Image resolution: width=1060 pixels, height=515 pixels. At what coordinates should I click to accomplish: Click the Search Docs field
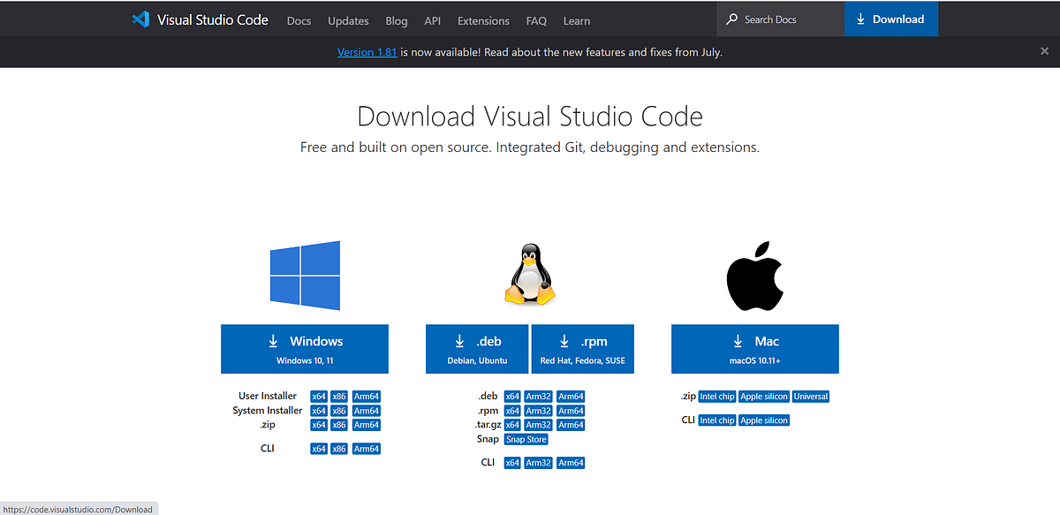click(x=781, y=19)
